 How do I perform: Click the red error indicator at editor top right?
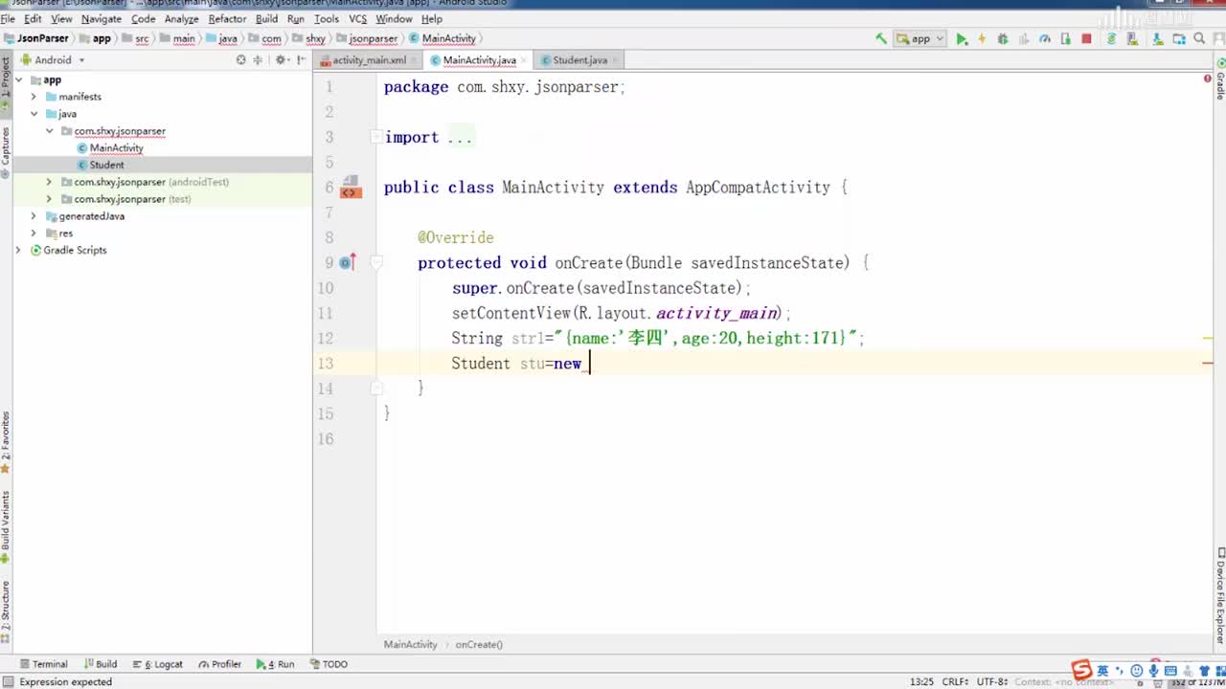coord(1207,78)
